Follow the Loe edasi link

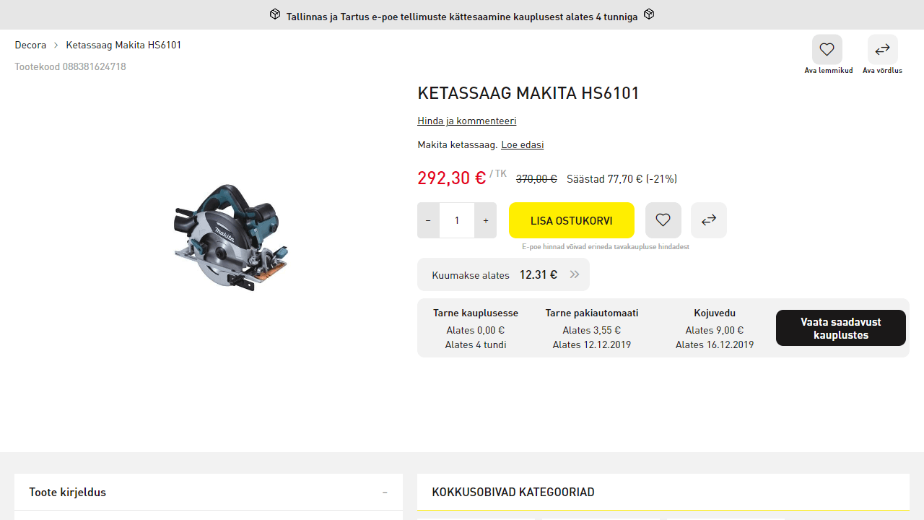click(x=523, y=144)
